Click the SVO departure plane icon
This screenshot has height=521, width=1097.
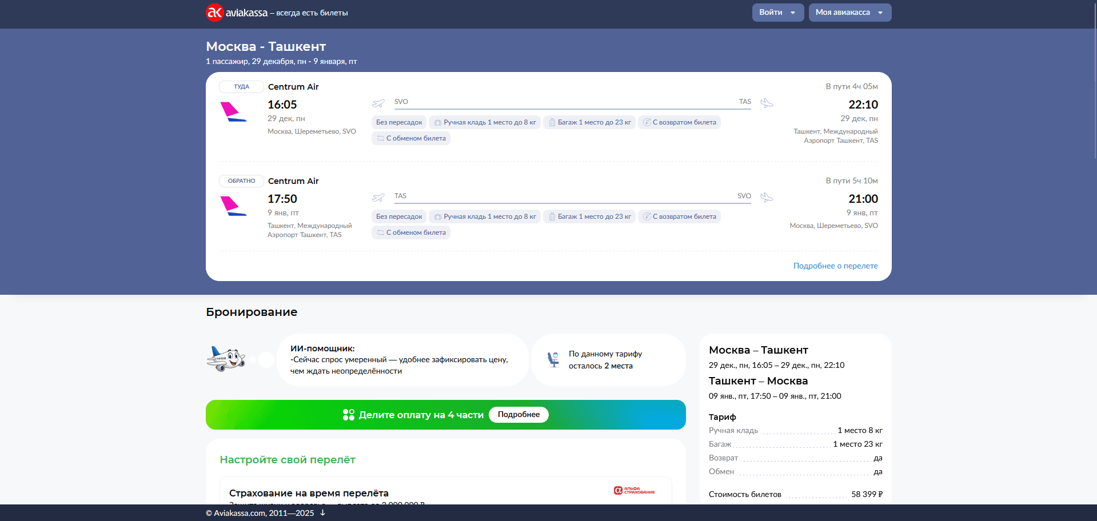[x=378, y=103]
